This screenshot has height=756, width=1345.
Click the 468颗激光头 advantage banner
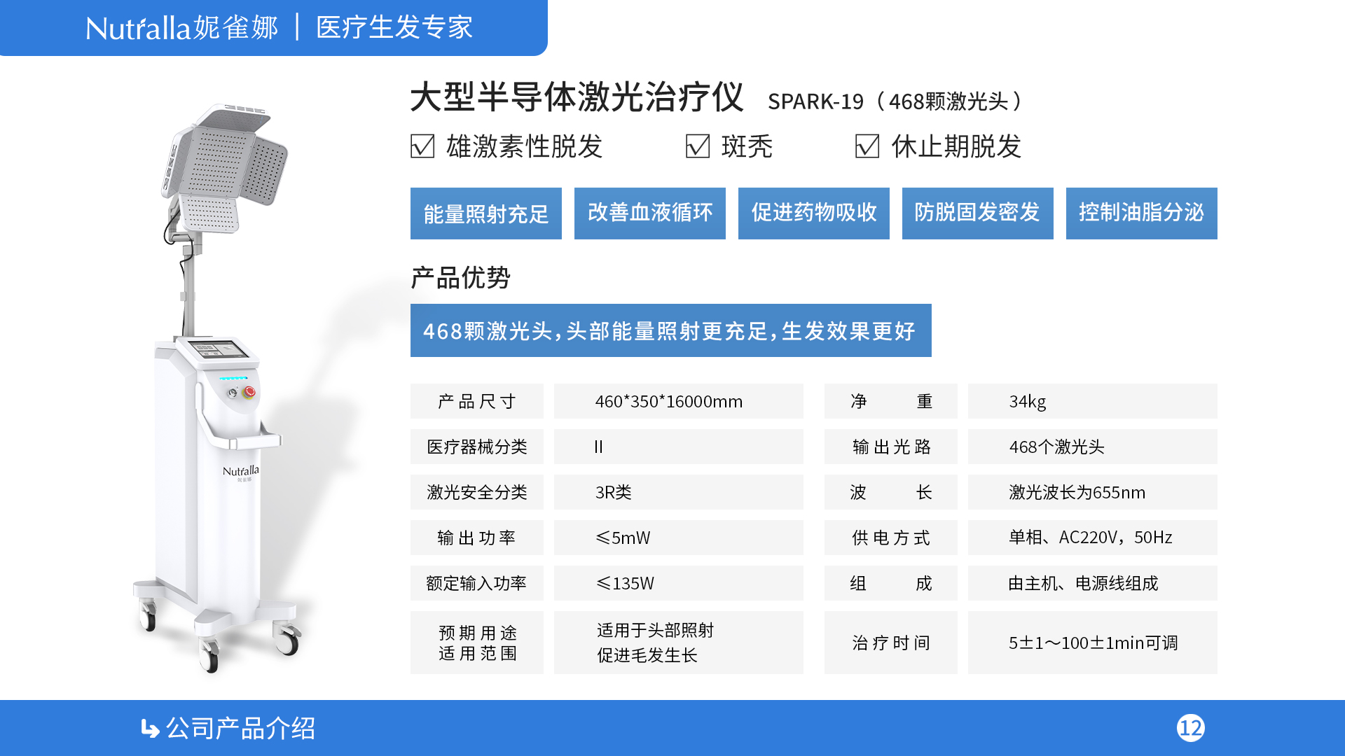(x=671, y=330)
